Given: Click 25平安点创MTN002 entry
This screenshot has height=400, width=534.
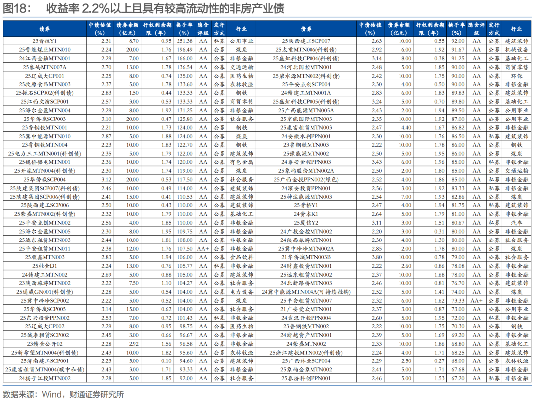Looking at the screenshot, I should click(x=44, y=223).
